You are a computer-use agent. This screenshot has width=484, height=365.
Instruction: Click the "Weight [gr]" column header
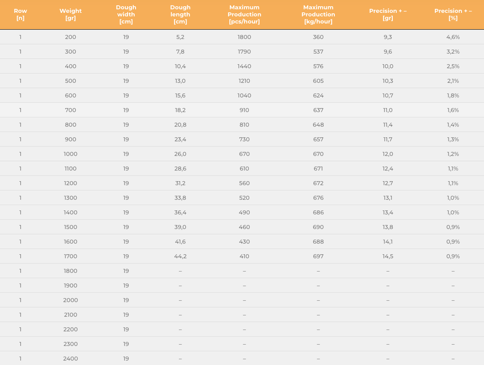[70, 15]
